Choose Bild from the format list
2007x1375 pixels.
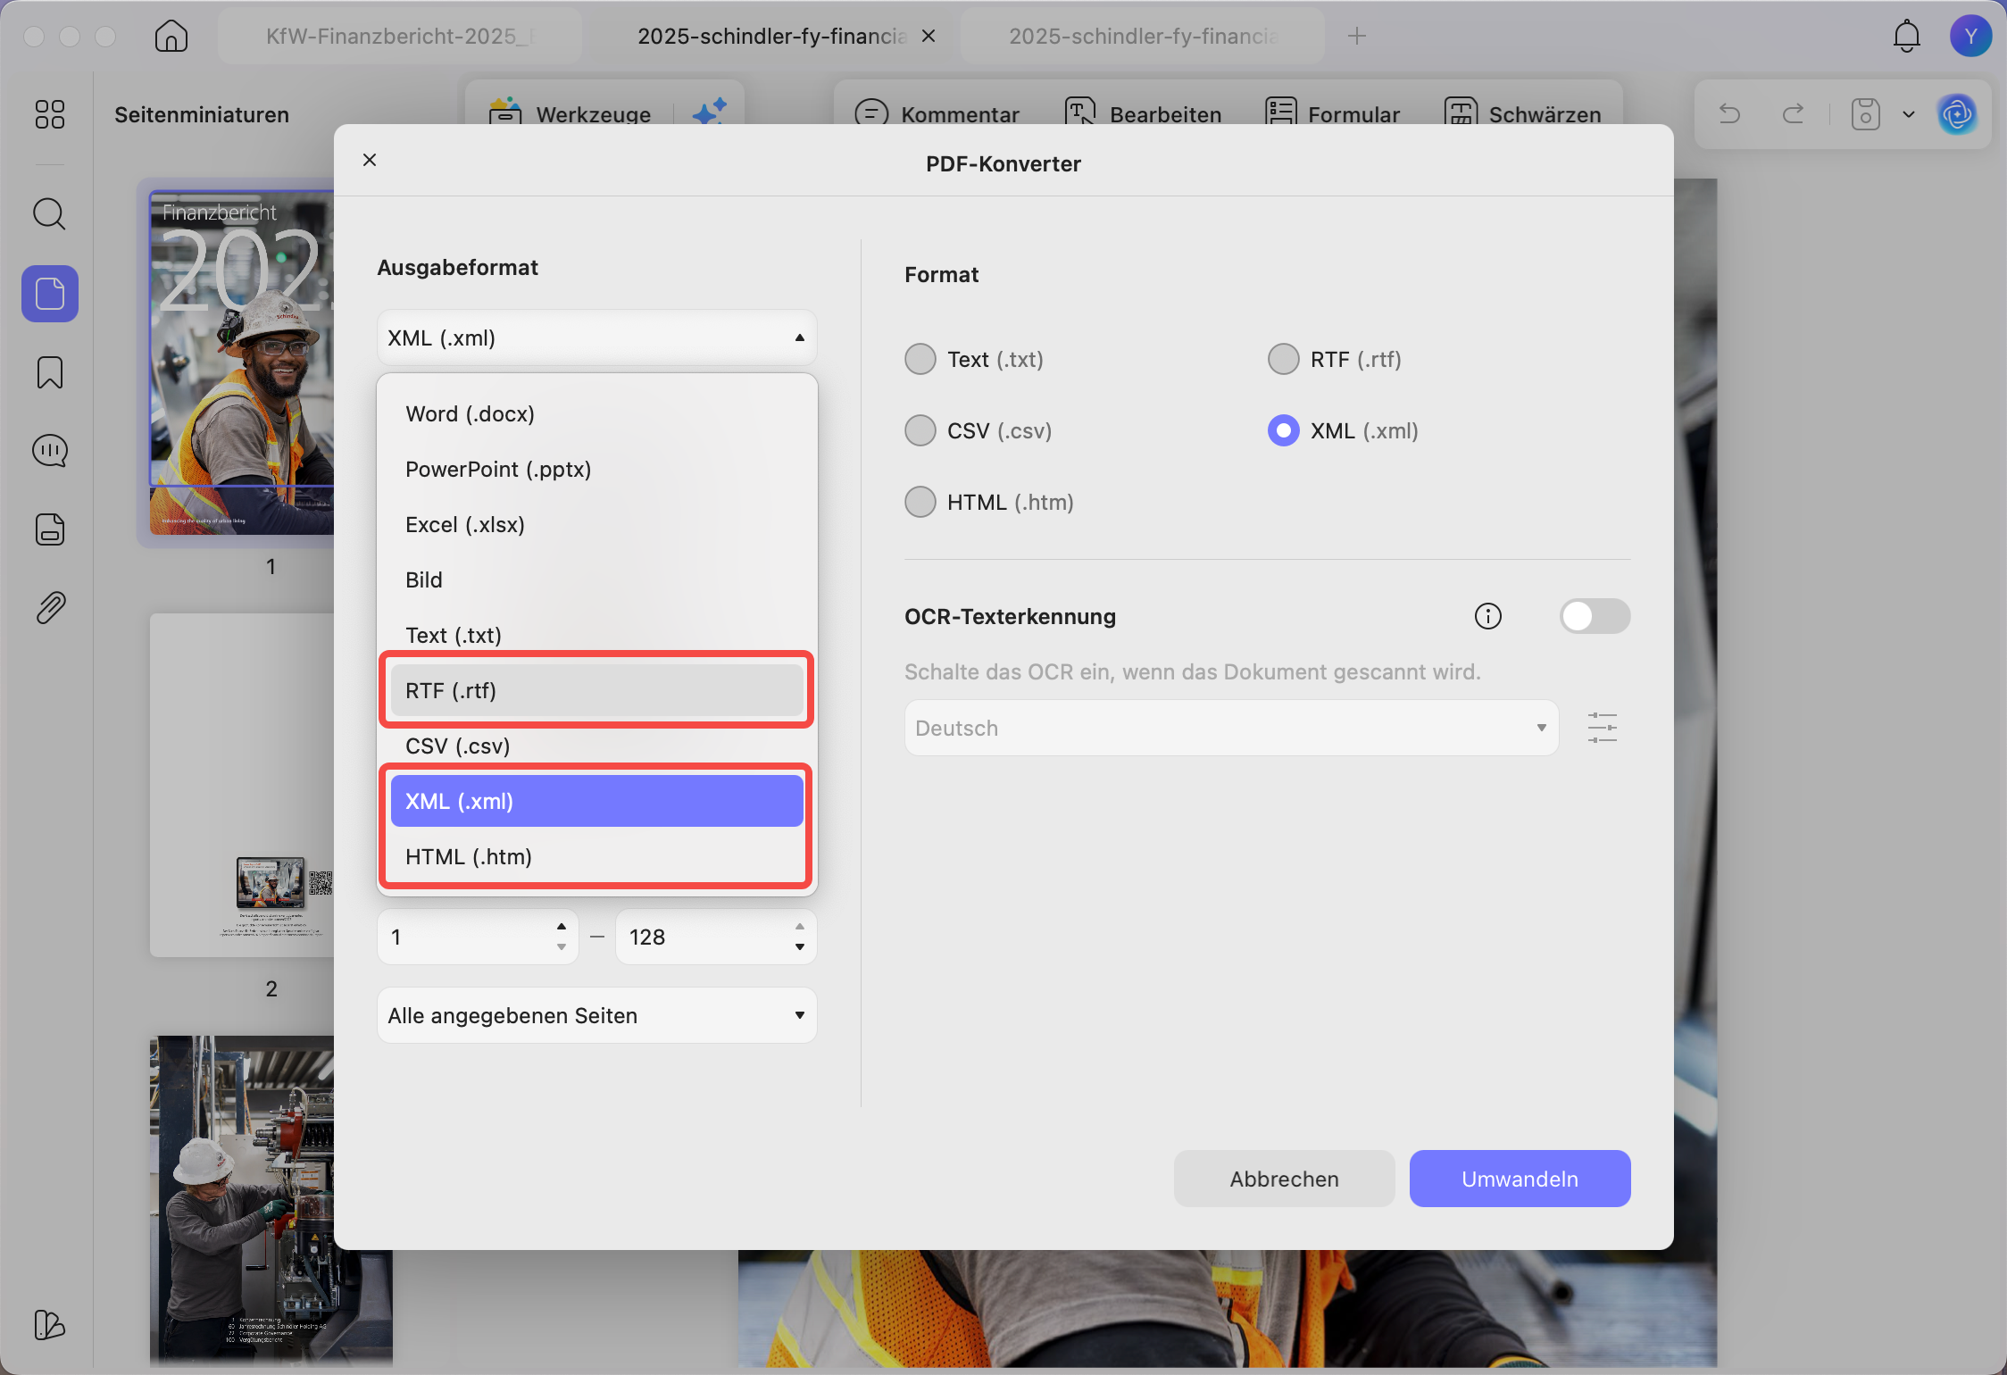(597, 580)
